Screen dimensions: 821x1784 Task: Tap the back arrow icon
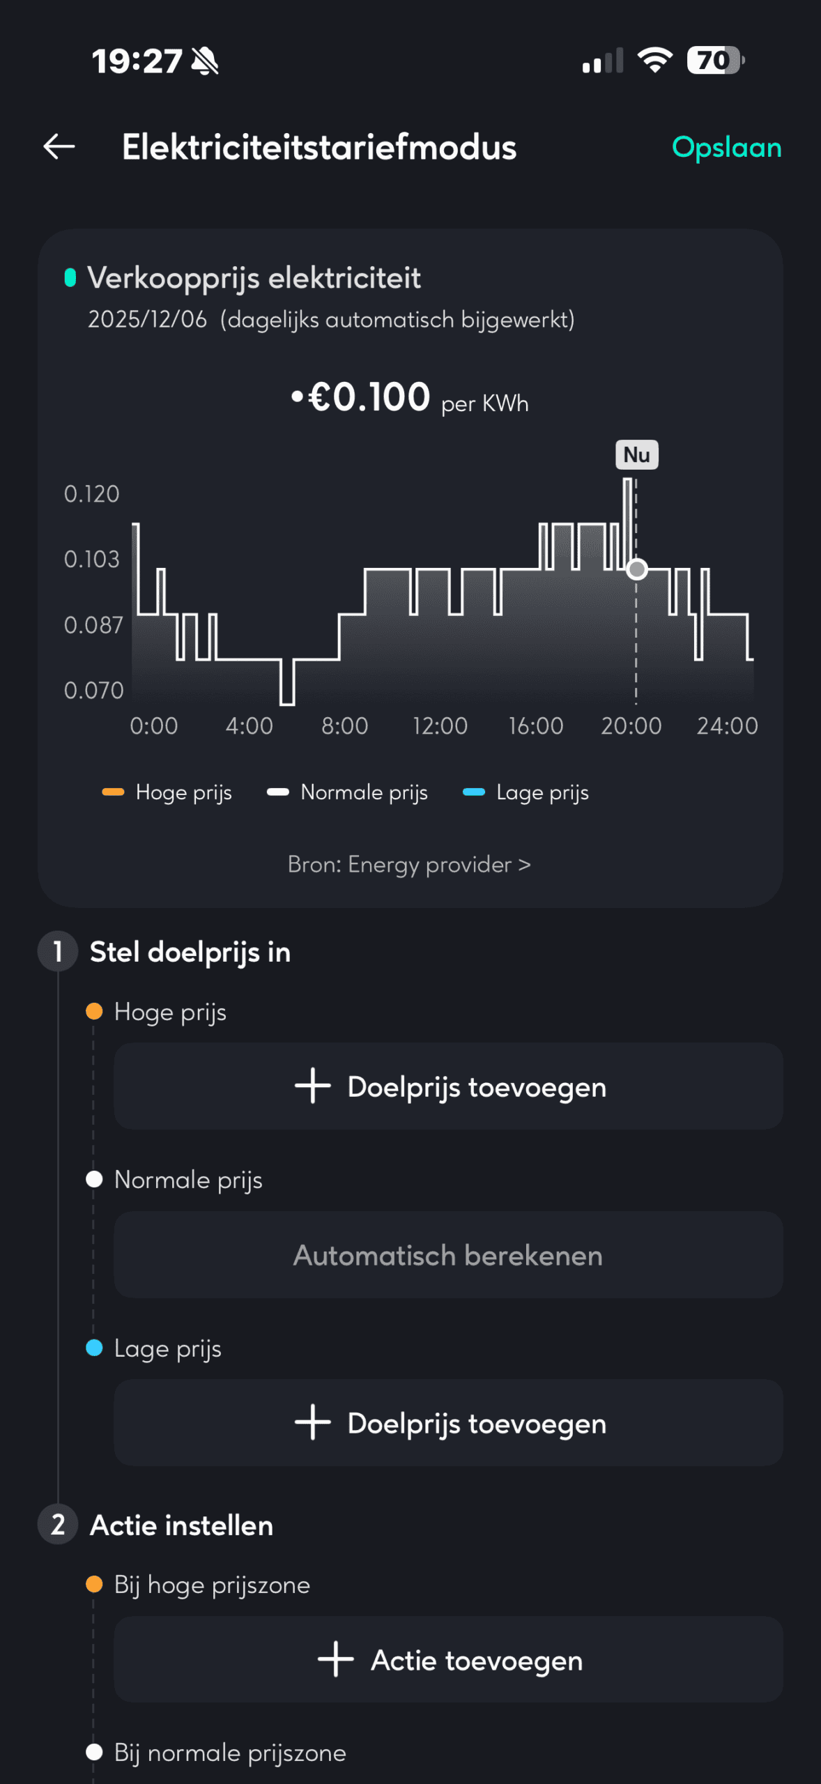tap(59, 147)
